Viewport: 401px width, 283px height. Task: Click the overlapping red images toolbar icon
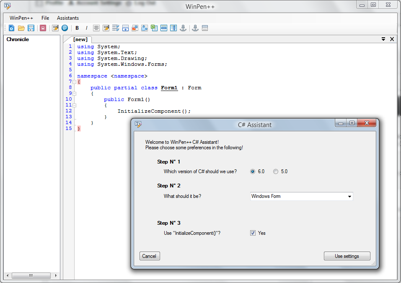point(135,28)
